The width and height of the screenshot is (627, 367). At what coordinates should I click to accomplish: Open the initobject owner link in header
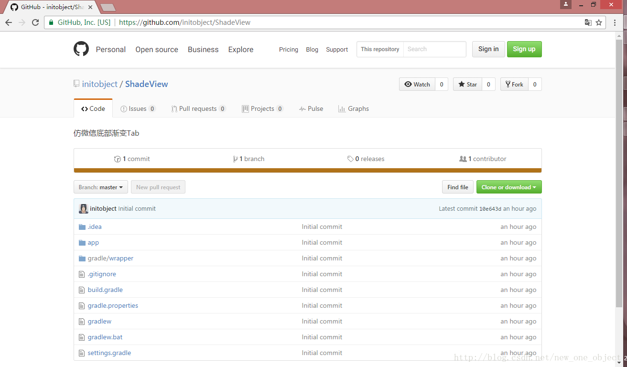100,84
